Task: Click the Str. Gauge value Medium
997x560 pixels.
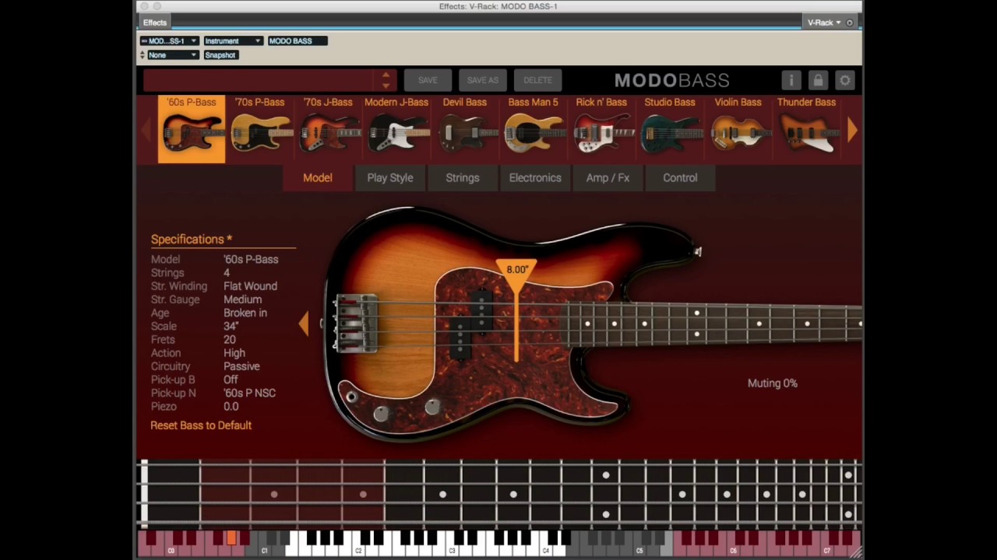Action: (x=242, y=299)
